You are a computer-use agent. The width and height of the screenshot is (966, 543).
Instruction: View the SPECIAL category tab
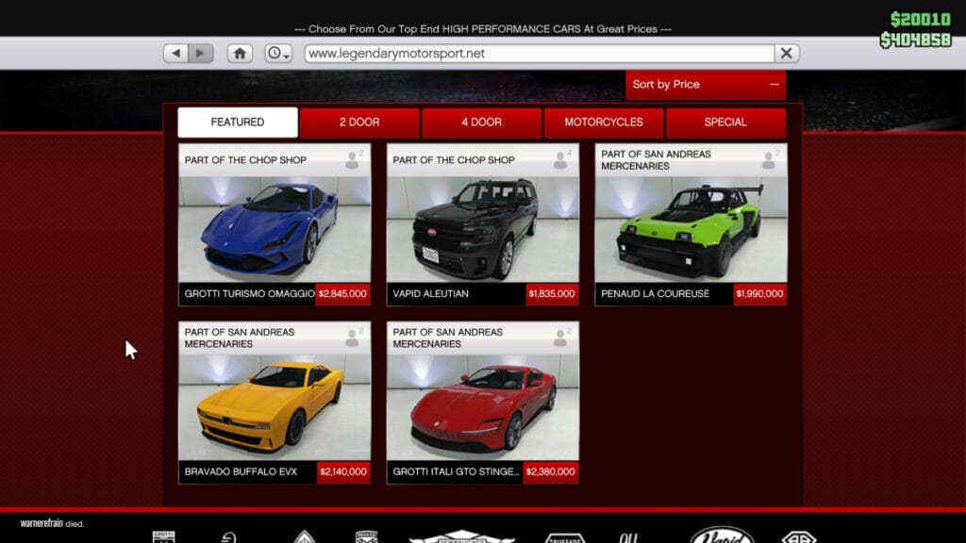point(726,123)
